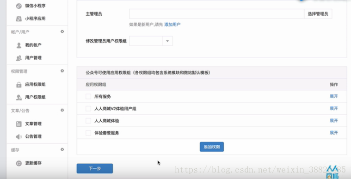The width and height of the screenshot is (351, 179).
Task: Check the 体验套餐服务 checkbox
Action: (88, 133)
